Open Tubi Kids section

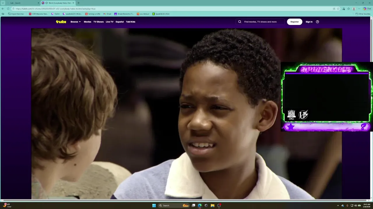pos(131,22)
